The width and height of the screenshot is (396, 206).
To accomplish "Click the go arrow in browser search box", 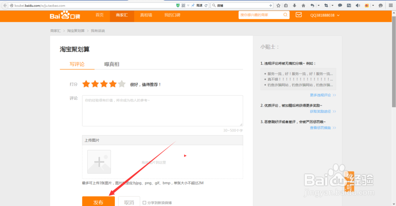I will 270,5.
